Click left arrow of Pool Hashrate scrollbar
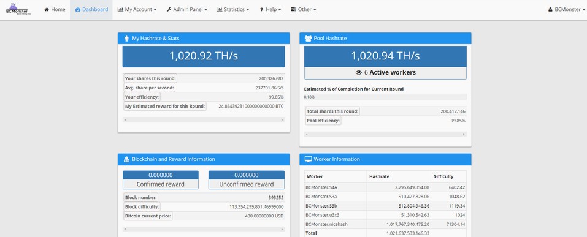Screen dimensions: 587x237 (x=307, y=134)
